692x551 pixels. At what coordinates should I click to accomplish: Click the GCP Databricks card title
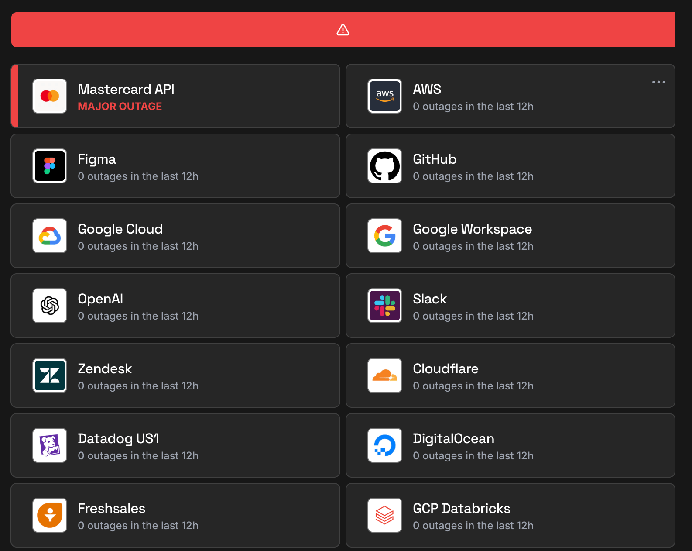click(x=461, y=509)
